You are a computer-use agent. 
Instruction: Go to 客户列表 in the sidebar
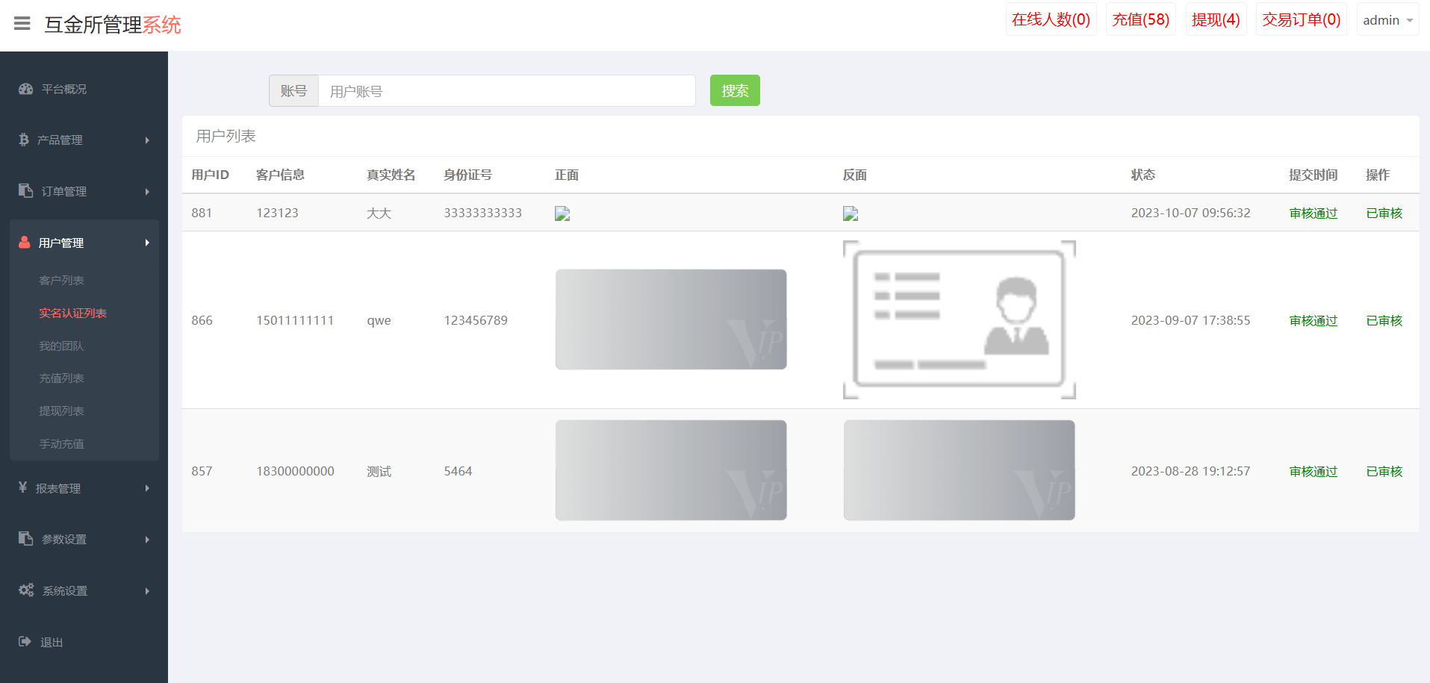pos(61,281)
